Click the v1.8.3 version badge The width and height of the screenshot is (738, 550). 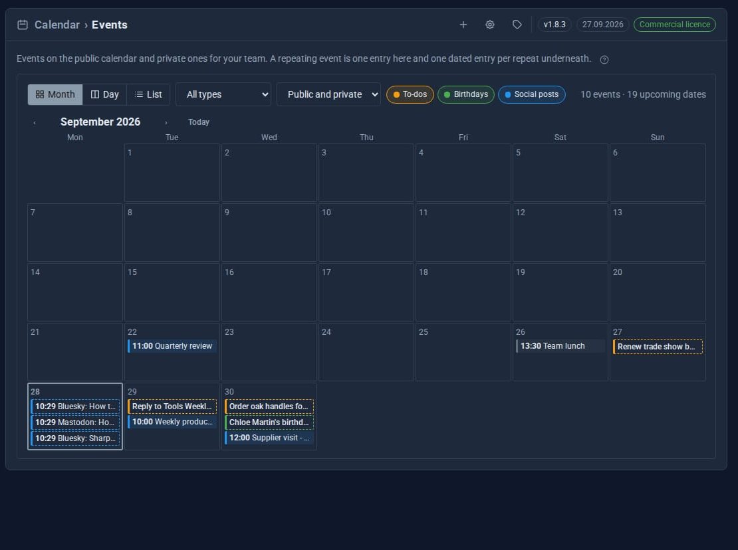click(554, 25)
